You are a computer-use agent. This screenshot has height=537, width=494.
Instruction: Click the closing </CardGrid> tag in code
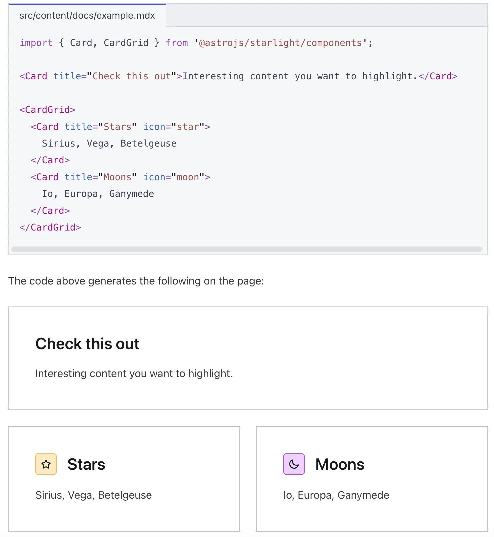tap(50, 228)
